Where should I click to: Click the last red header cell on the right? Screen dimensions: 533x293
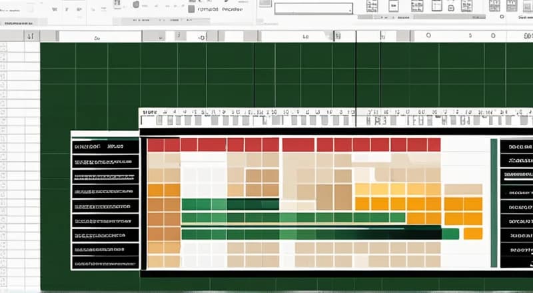pos(434,145)
